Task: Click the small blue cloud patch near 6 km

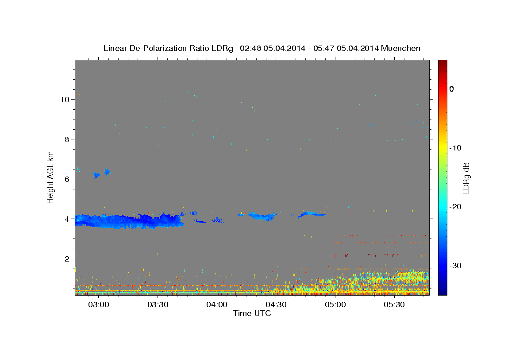Action: (x=102, y=173)
